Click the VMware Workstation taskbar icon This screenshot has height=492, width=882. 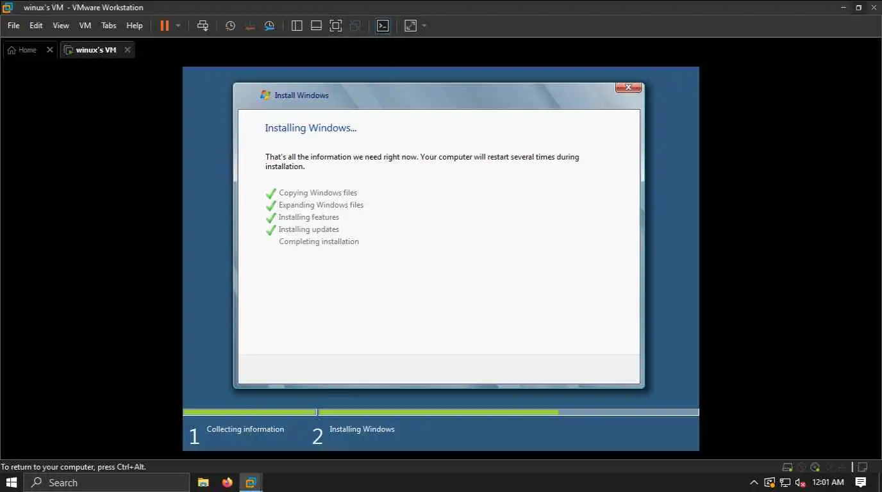coord(251,482)
